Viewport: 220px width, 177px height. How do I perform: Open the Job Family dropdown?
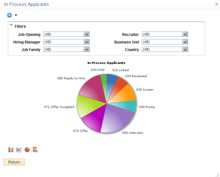(66, 49)
